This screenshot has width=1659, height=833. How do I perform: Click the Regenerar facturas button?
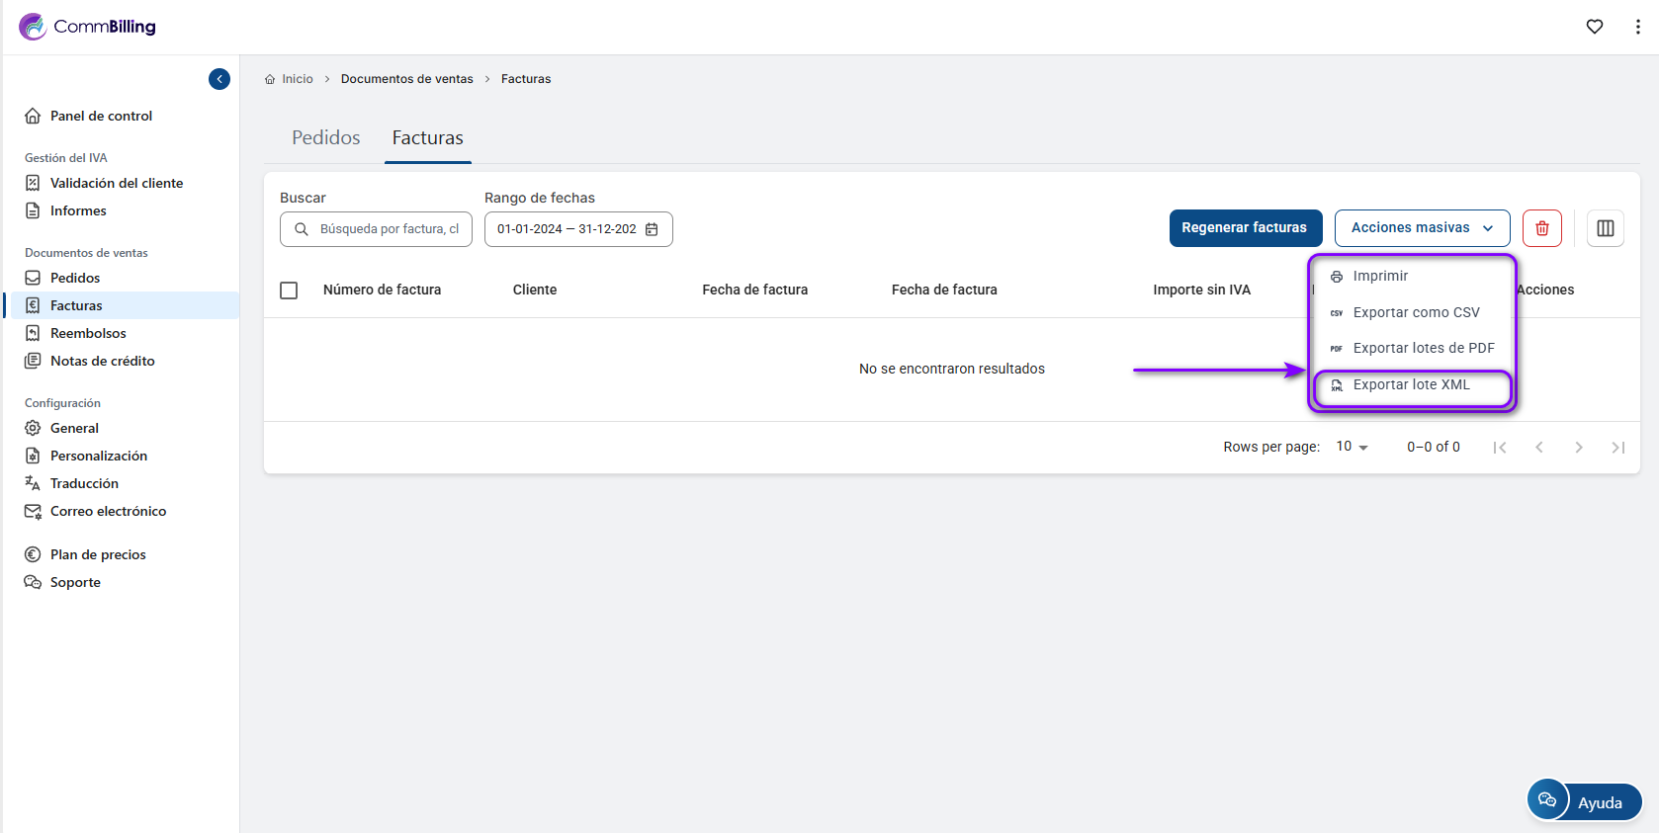(1245, 228)
